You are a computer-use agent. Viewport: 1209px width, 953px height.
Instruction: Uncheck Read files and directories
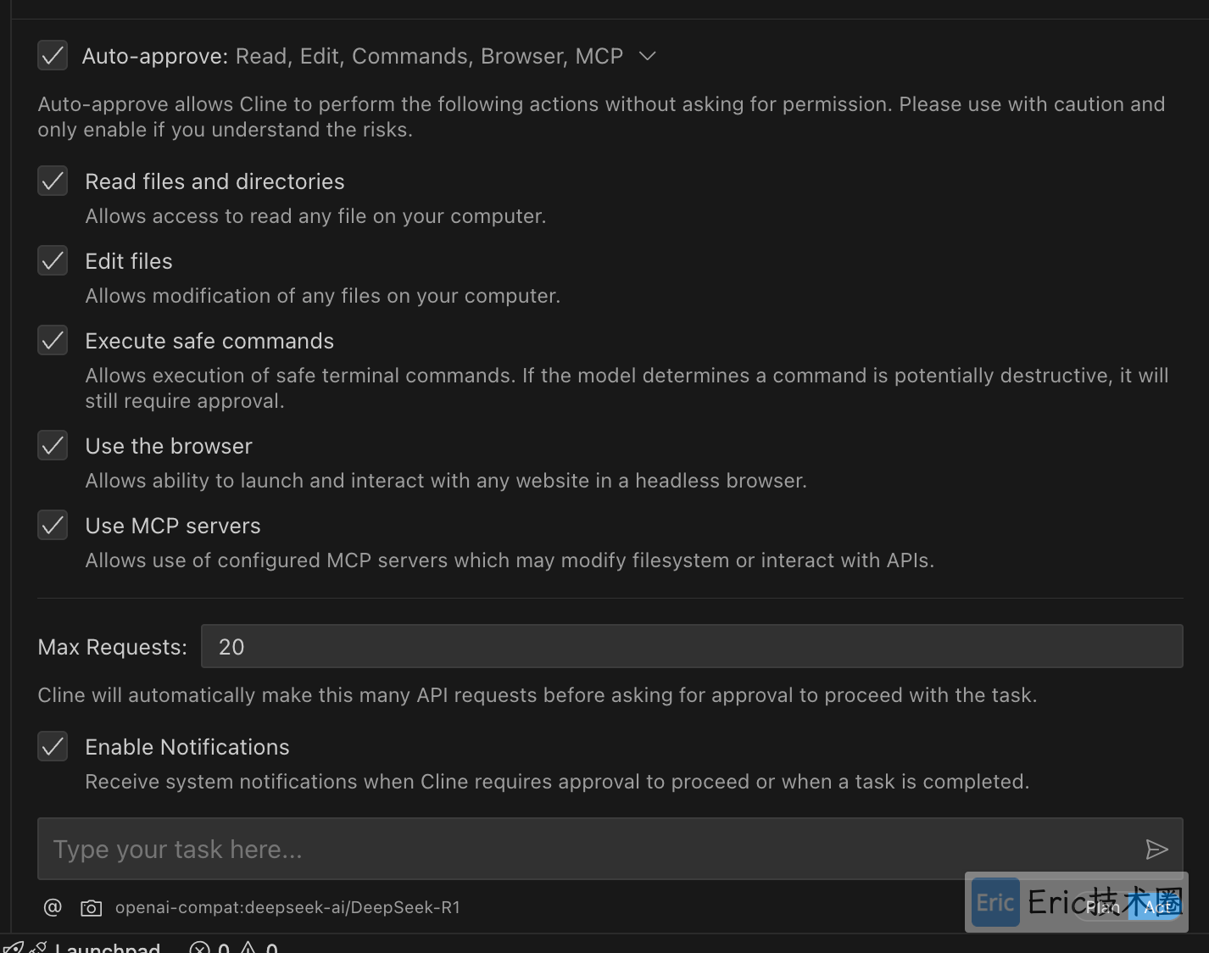(x=53, y=181)
